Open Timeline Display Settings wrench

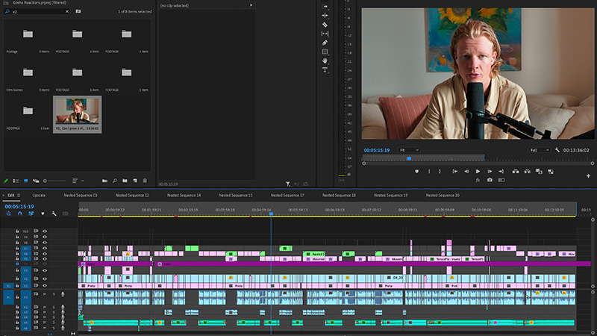click(x=54, y=214)
